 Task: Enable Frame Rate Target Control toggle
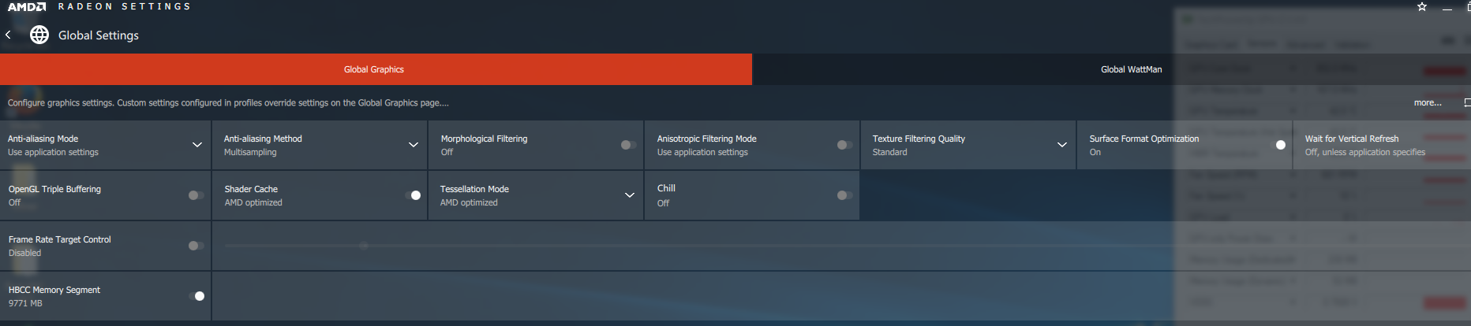click(x=196, y=246)
